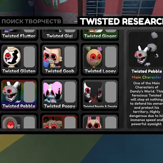Select the green Twisted Ginger card
Viewport: 163px width, 163px height.
click(x=100, y=34)
